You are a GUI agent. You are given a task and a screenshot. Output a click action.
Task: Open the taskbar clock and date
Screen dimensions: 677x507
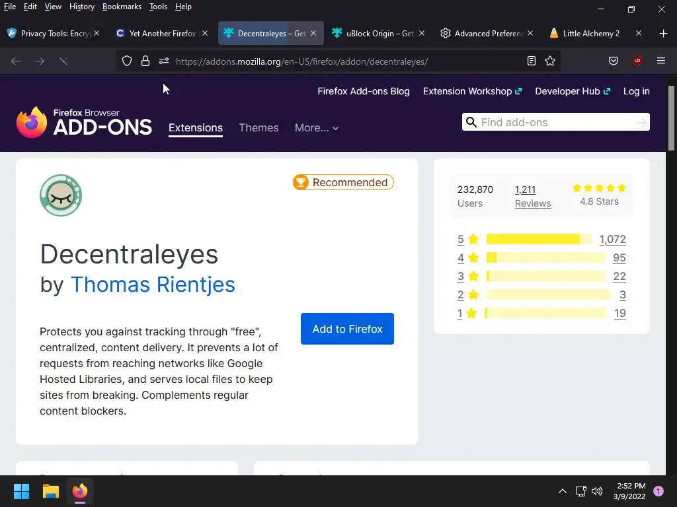(x=629, y=491)
